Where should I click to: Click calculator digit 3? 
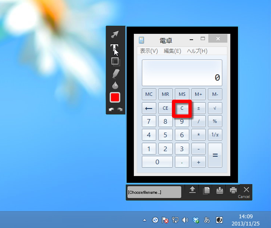tap(182, 149)
